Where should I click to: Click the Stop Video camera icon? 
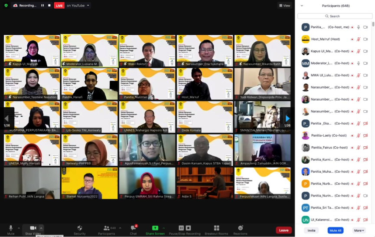(x=33, y=228)
